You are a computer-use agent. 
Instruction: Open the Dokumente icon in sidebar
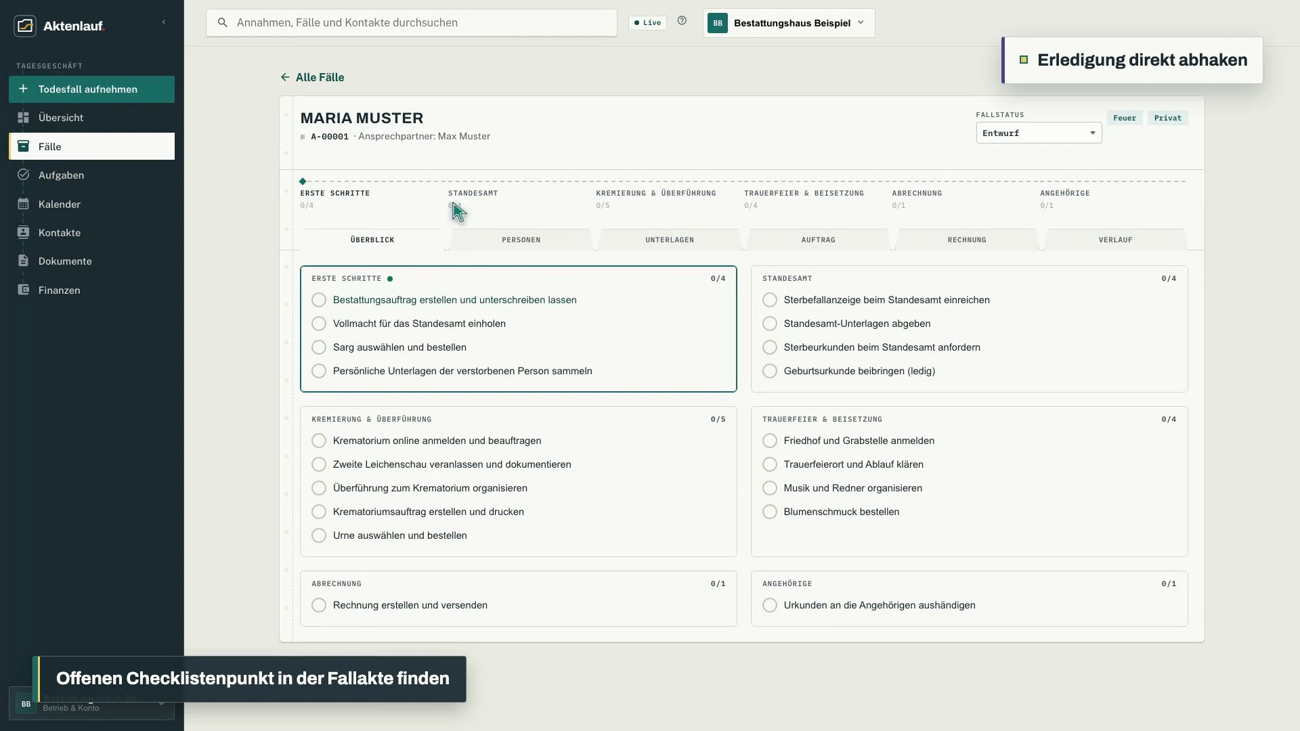click(23, 261)
